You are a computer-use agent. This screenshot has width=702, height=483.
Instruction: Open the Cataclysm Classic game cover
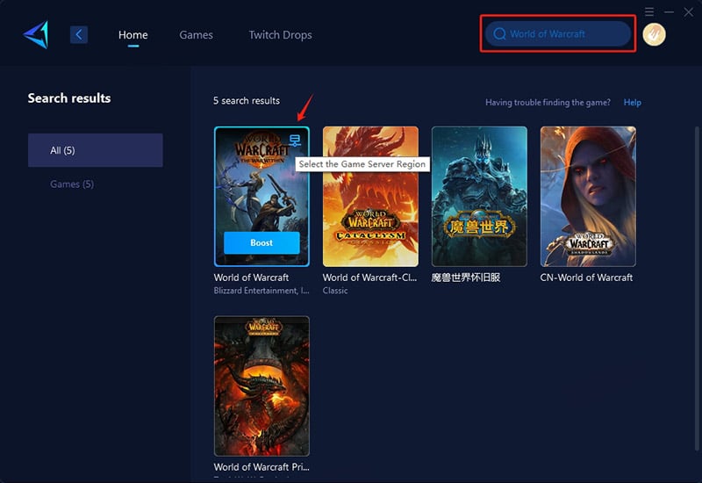tap(370, 196)
